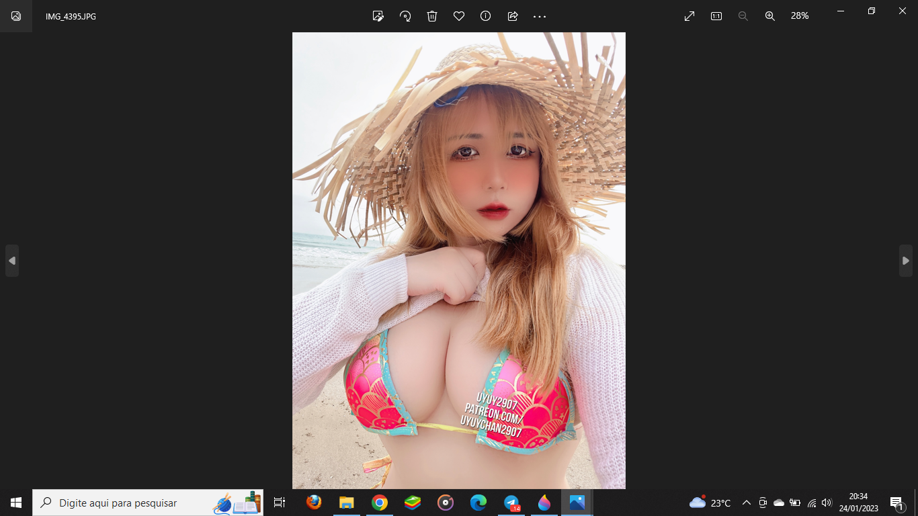Zoom in with plus magnifier
This screenshot has height=516, width=918.
point(770,16)
